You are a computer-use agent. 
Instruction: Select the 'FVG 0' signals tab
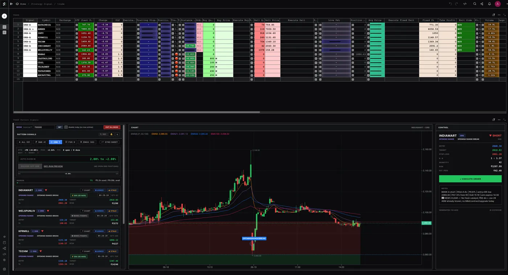(70, 142)
